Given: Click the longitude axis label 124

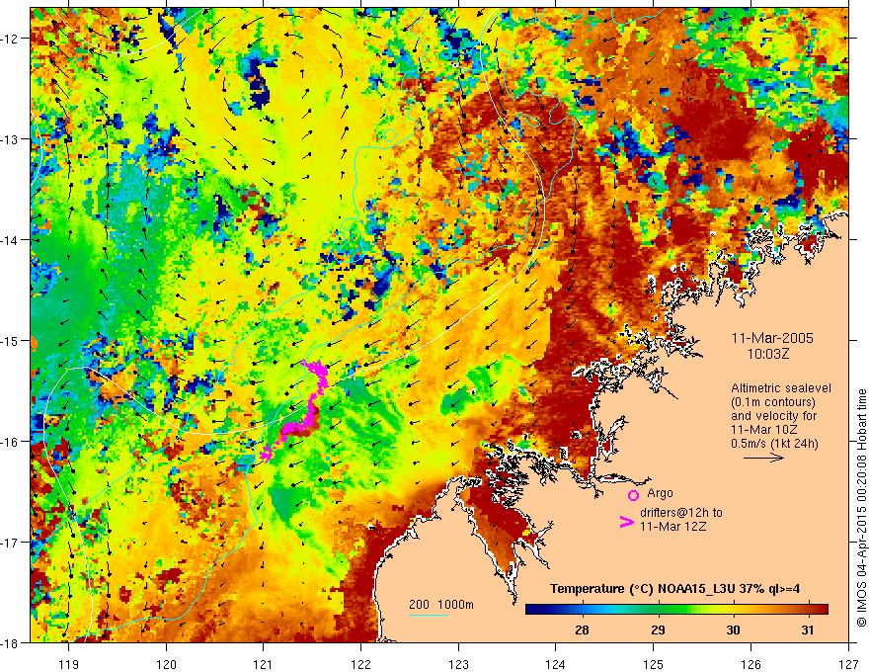Looking at the screenshot, I should 556,664.
